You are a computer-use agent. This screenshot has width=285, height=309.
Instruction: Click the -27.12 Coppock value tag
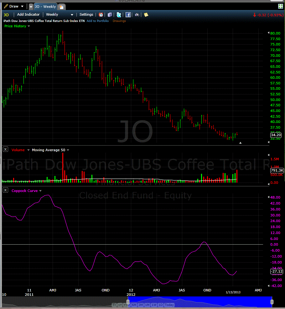point(277,272)
